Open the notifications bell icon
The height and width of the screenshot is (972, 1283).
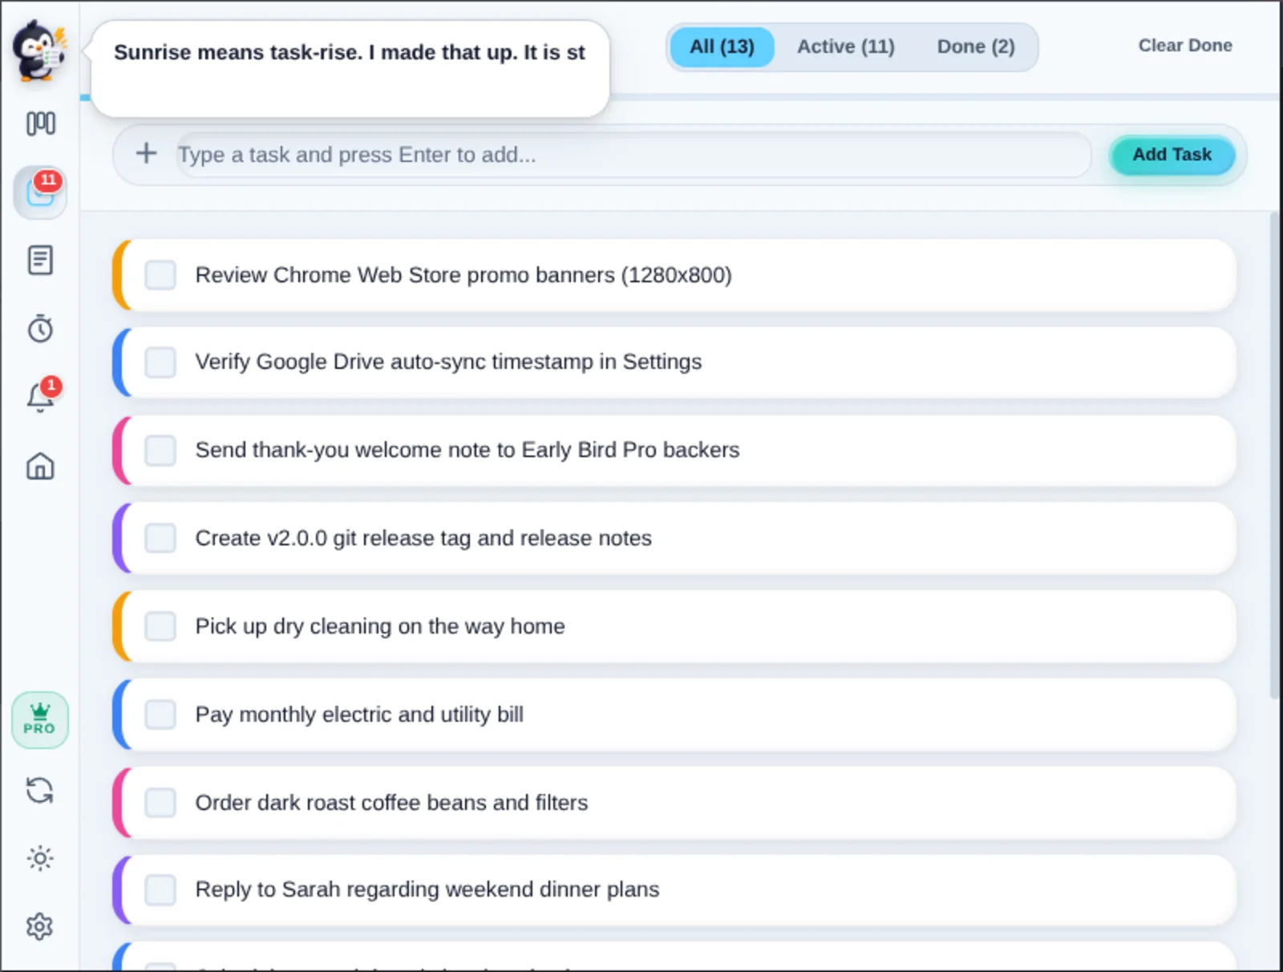point(40,397)
